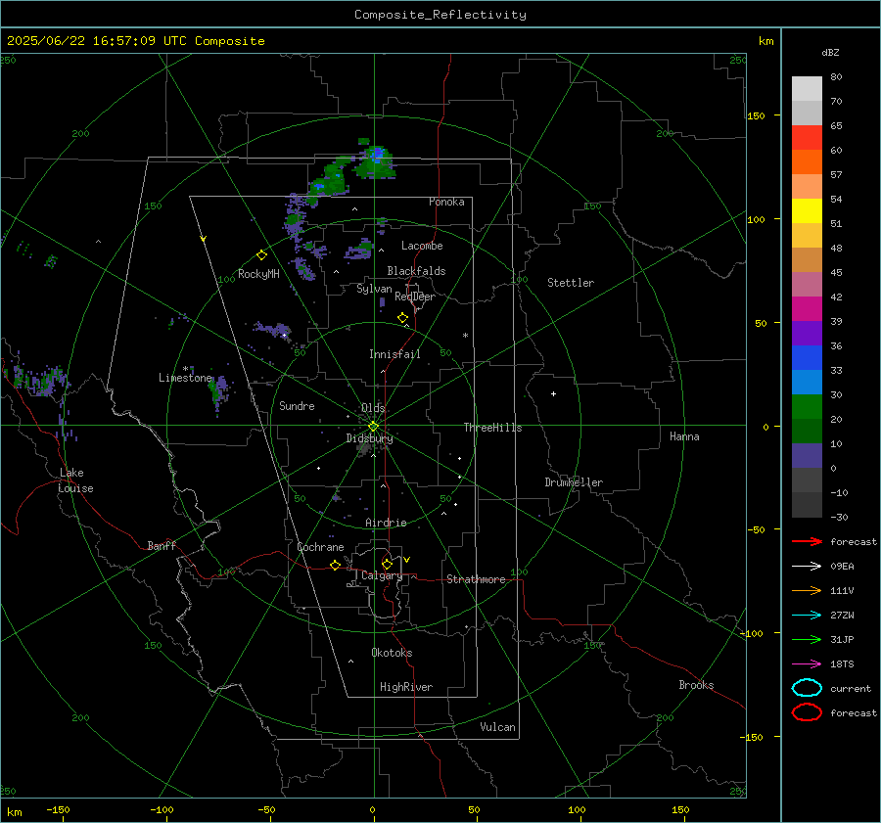Click the Vulcan city label
Viewport: 881px width, 823px height.
pos(497,727)
